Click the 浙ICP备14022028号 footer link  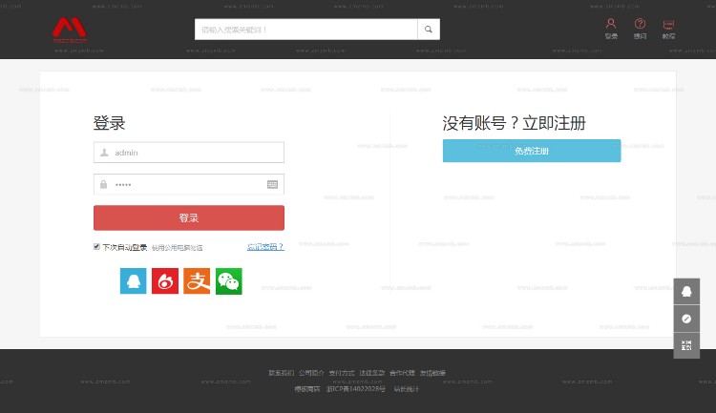click(x=356, y=389)
